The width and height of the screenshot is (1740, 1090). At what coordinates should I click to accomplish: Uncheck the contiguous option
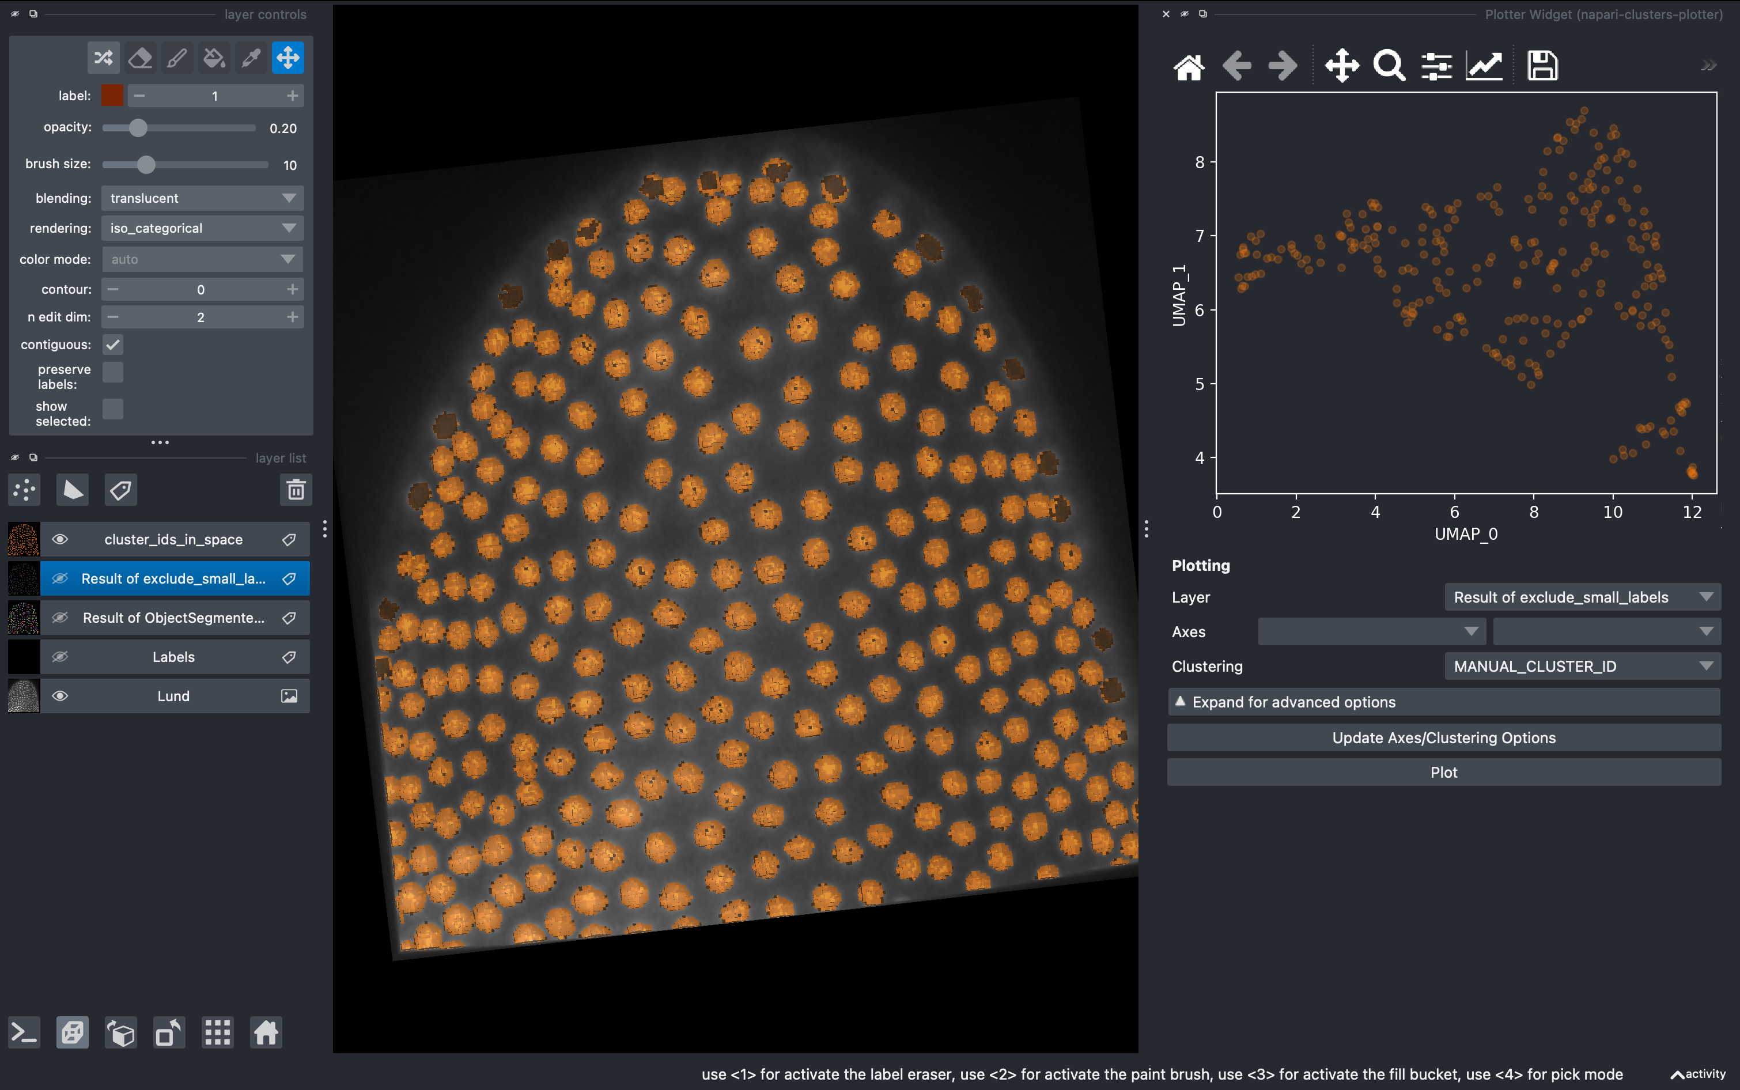[x=113, y=345]
